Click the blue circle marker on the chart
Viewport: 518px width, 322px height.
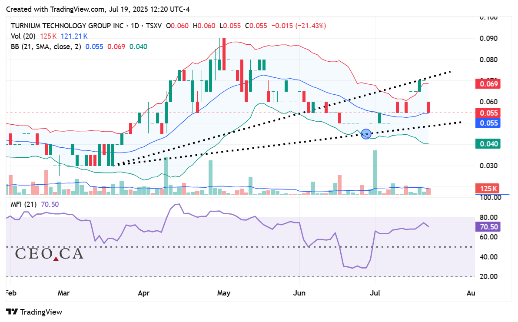[366, 134]
